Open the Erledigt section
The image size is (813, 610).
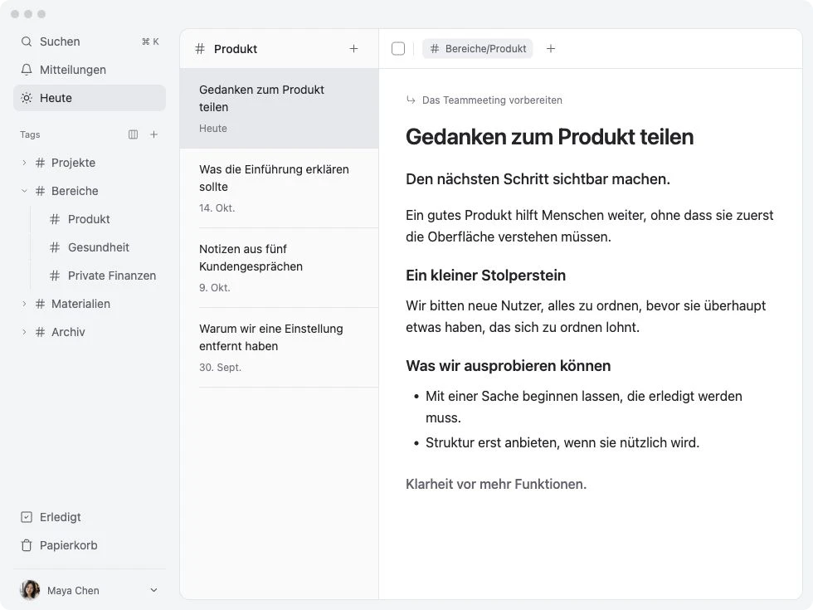[x=90, y=517]
